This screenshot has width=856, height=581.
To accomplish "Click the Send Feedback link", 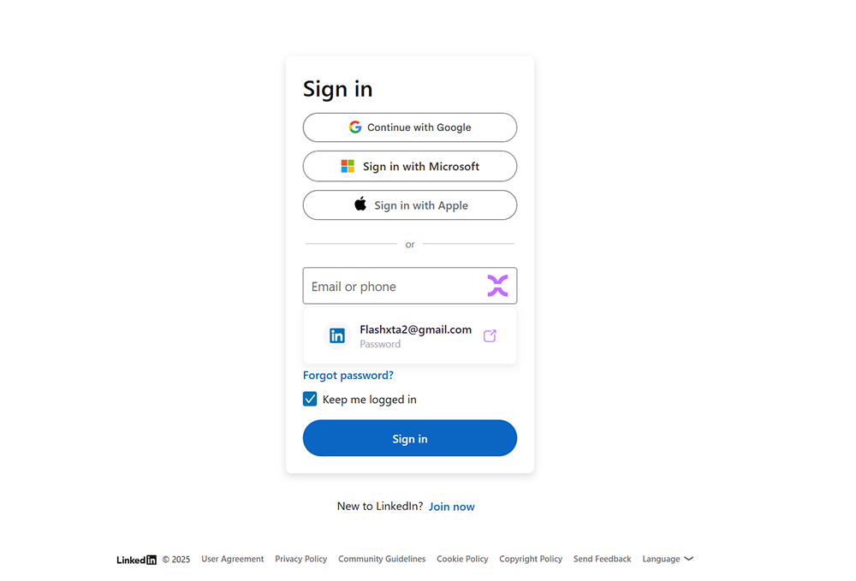I will (x=602, y=559).
